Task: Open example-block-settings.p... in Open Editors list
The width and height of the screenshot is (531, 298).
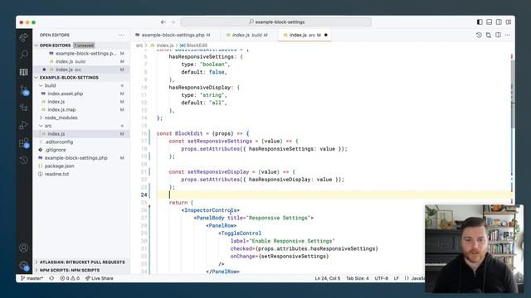Action: click(x=81, y=53)
